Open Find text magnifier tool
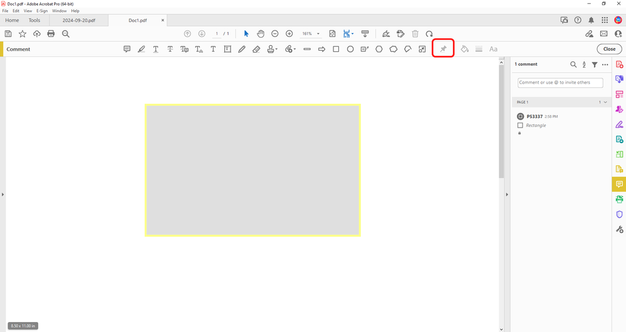Screen dimensions: 626x332 (x=66, y=34)
